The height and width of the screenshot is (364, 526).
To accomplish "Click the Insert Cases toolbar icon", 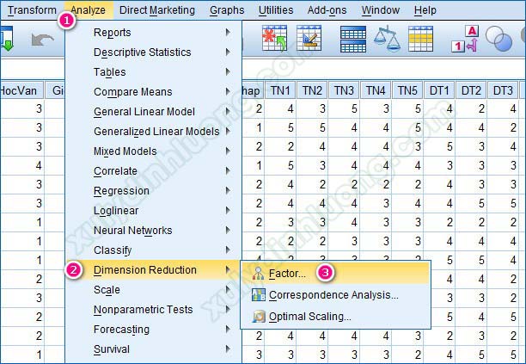I will (274, 38).
